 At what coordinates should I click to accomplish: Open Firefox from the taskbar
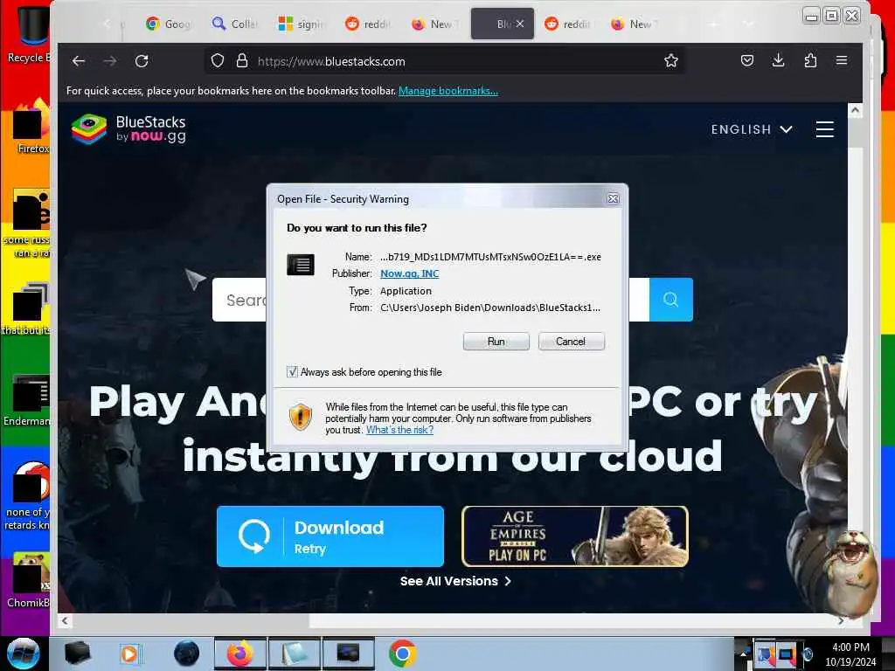coord(239,654)
